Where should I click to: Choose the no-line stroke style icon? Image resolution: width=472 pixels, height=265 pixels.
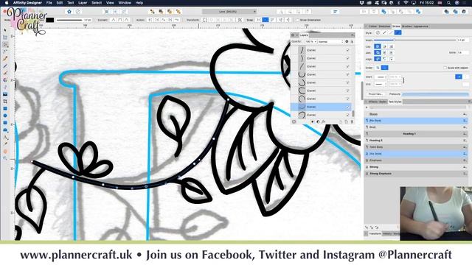point(378,32)
